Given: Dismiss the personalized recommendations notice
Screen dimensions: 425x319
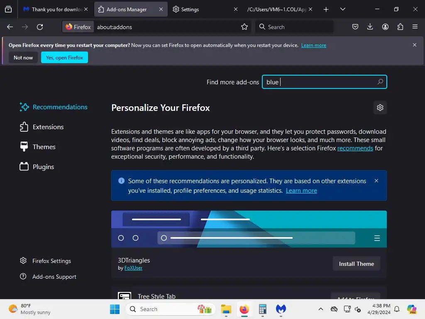Looking at the screenshot, I should [x=376, y=181].
